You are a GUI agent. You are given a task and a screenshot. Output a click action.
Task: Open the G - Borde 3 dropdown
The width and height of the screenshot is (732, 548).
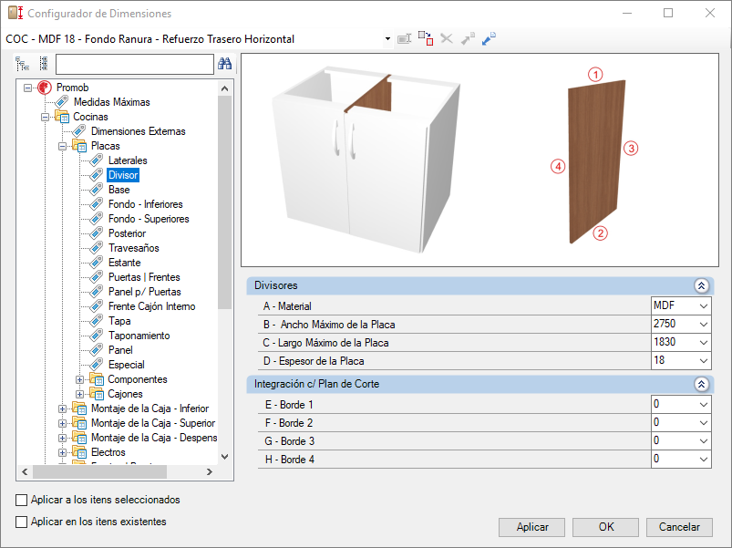tap(704, 441)
